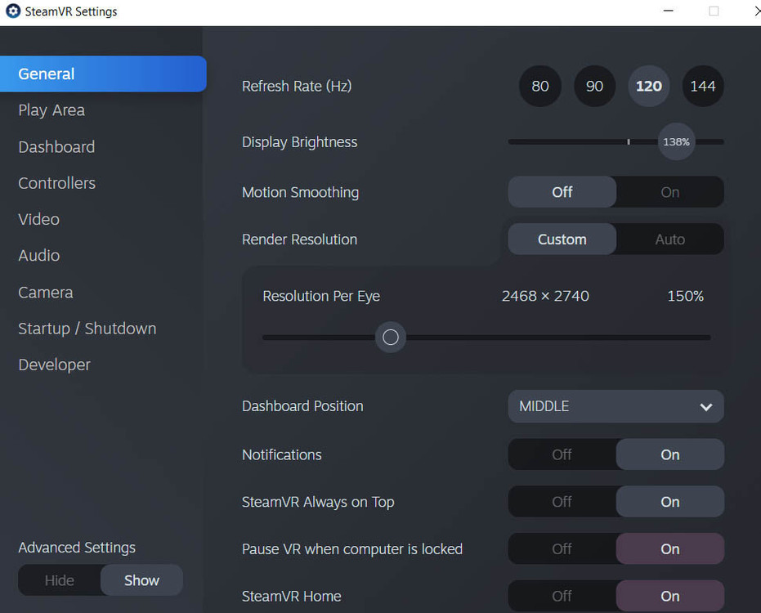The height and width of the screenshot is (613, 761).
Task: Open the Play Area settings tab
Action: 51,110
